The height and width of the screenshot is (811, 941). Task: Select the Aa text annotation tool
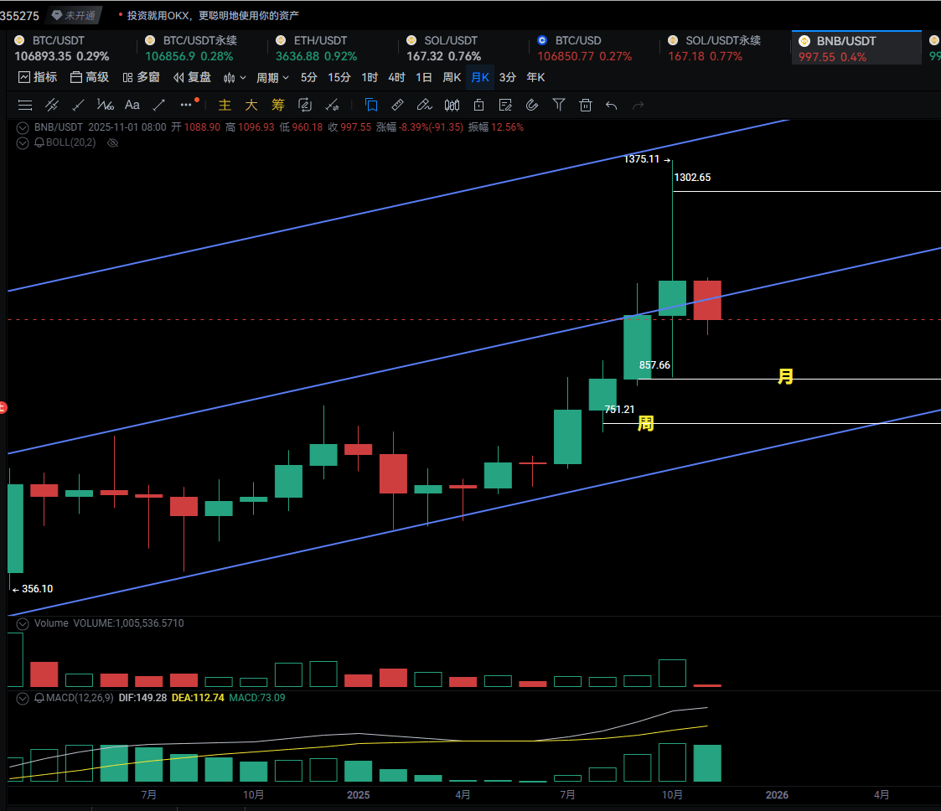coord(132,105)
